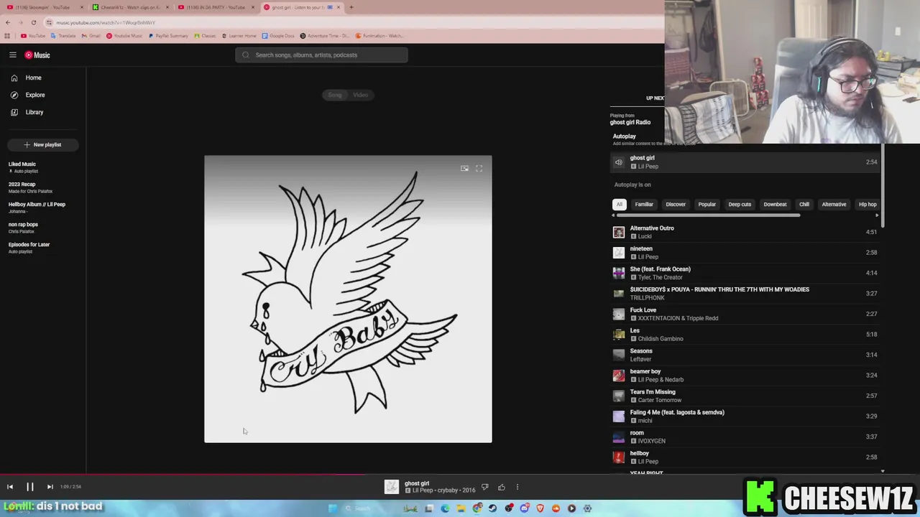Select the Alternative filter chip
Viewport: 920px width, 517px height.
click(x=834, y=205)
